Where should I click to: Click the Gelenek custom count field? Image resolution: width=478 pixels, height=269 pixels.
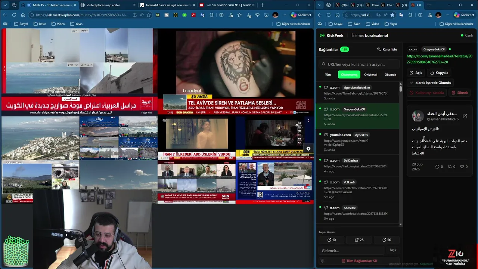click(351, 250)
